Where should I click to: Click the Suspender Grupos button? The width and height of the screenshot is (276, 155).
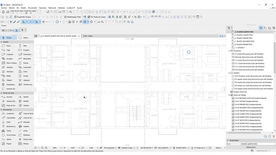pos(22,17)
